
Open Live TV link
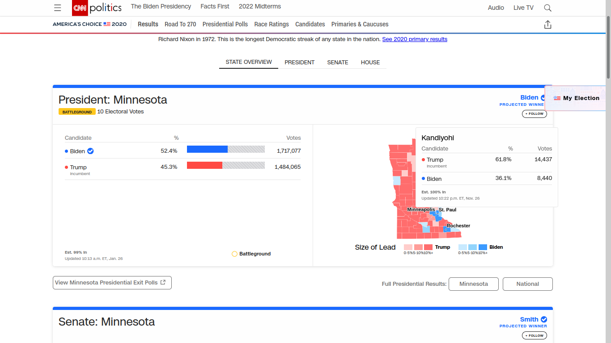click(x=523, y=8)
